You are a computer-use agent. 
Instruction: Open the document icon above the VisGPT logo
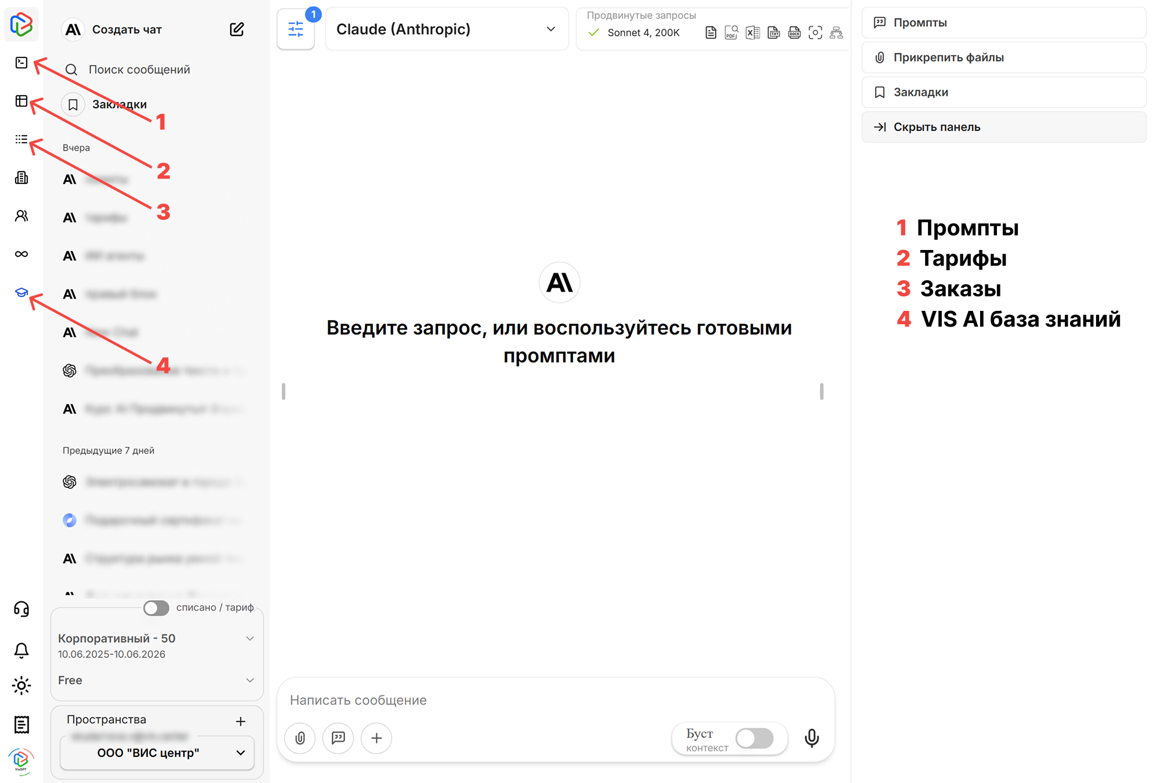pos(21,724)
